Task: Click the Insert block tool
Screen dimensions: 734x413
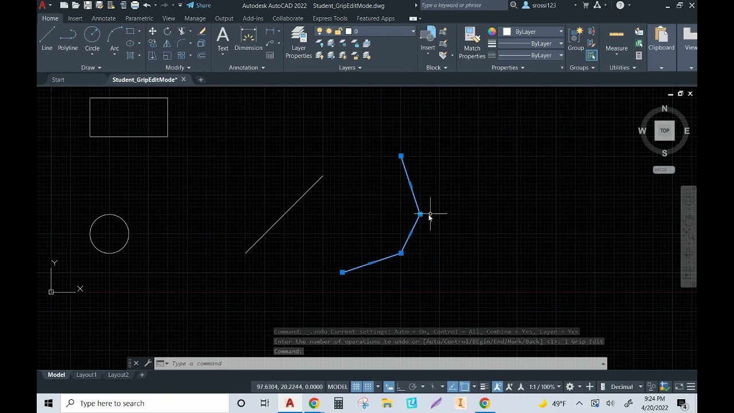Action: point(428,39)
